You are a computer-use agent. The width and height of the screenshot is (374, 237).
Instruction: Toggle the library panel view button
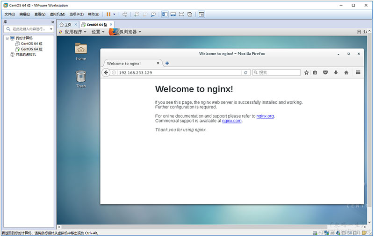[165, 14]
